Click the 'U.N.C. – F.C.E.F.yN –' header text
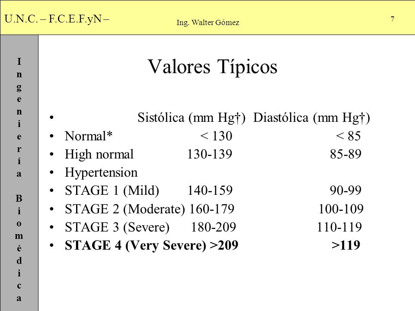The image size is (415, 311). [57, 19]
